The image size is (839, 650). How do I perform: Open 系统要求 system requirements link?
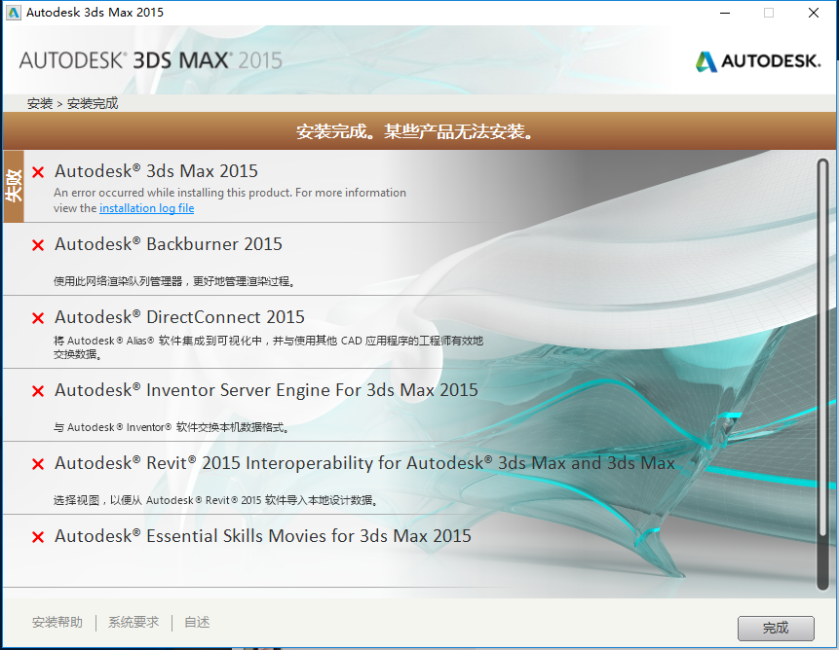pos(133,622)
